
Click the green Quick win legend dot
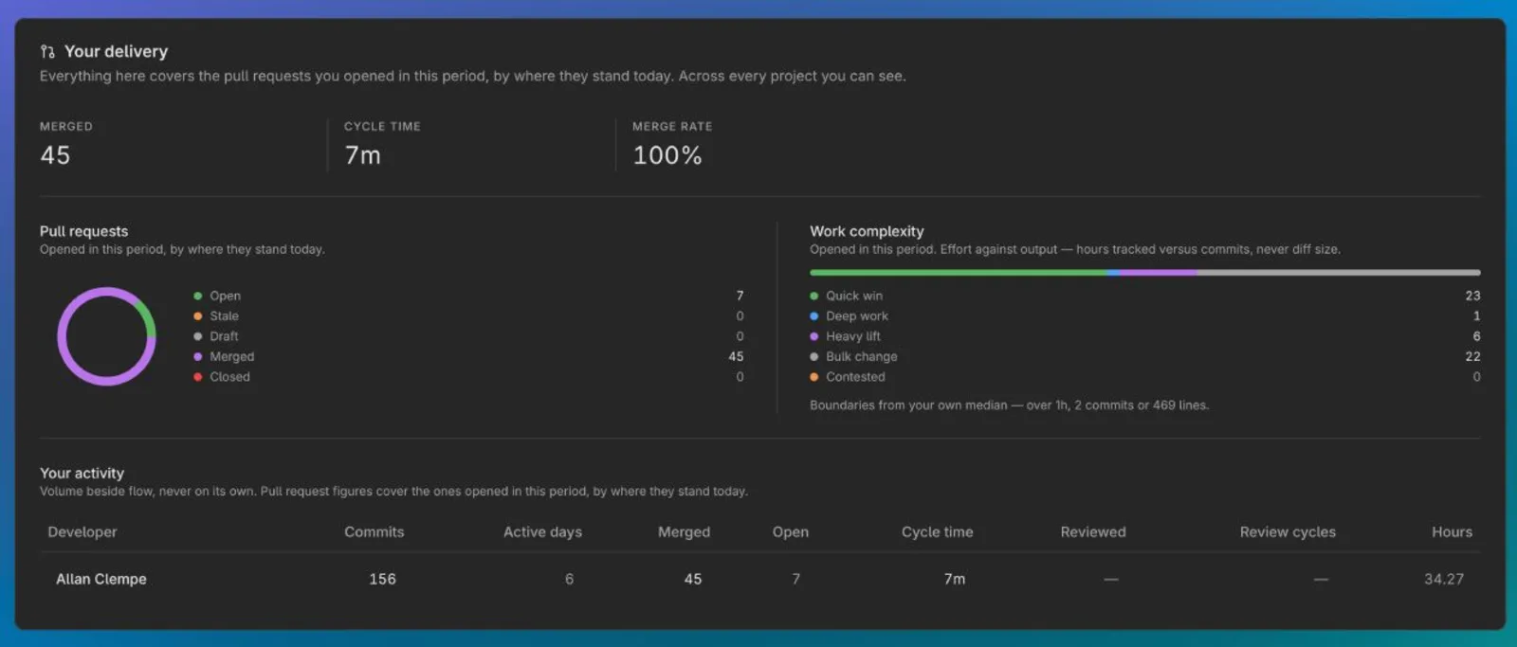[814, 297]
